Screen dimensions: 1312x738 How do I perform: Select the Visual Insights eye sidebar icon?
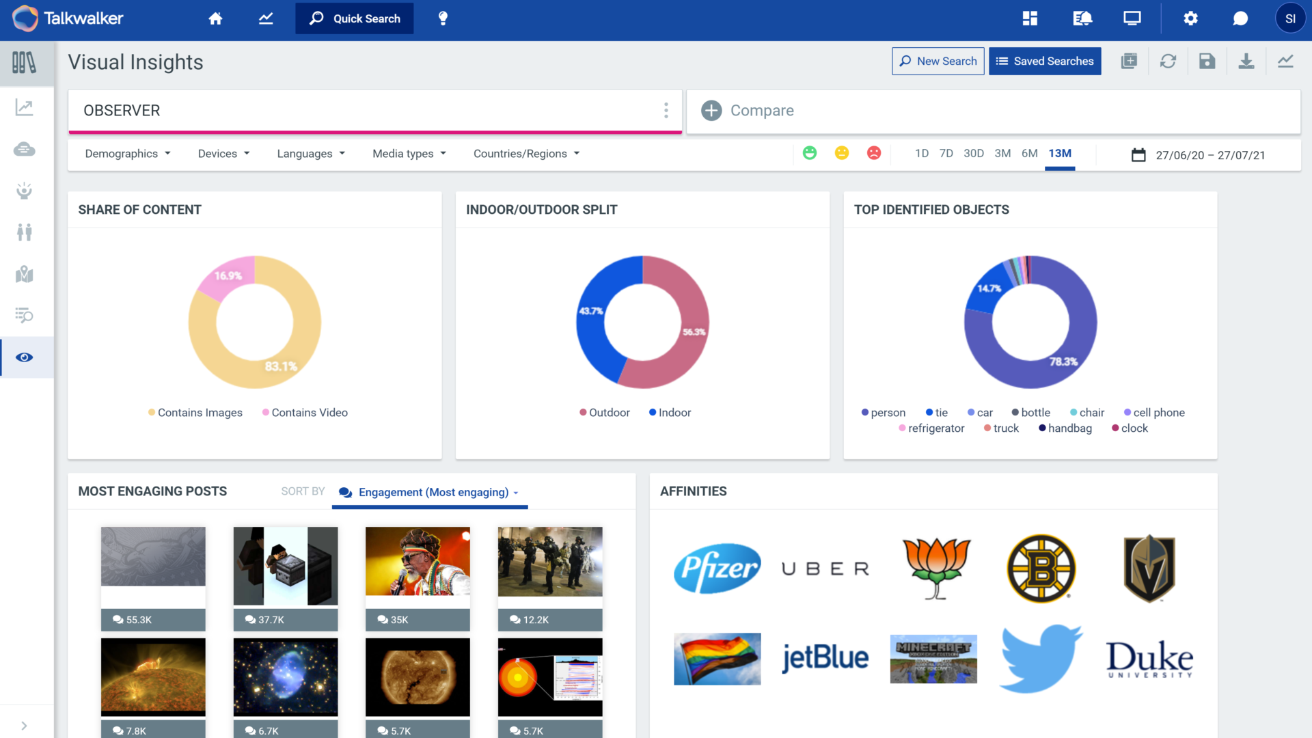(25, 357)
